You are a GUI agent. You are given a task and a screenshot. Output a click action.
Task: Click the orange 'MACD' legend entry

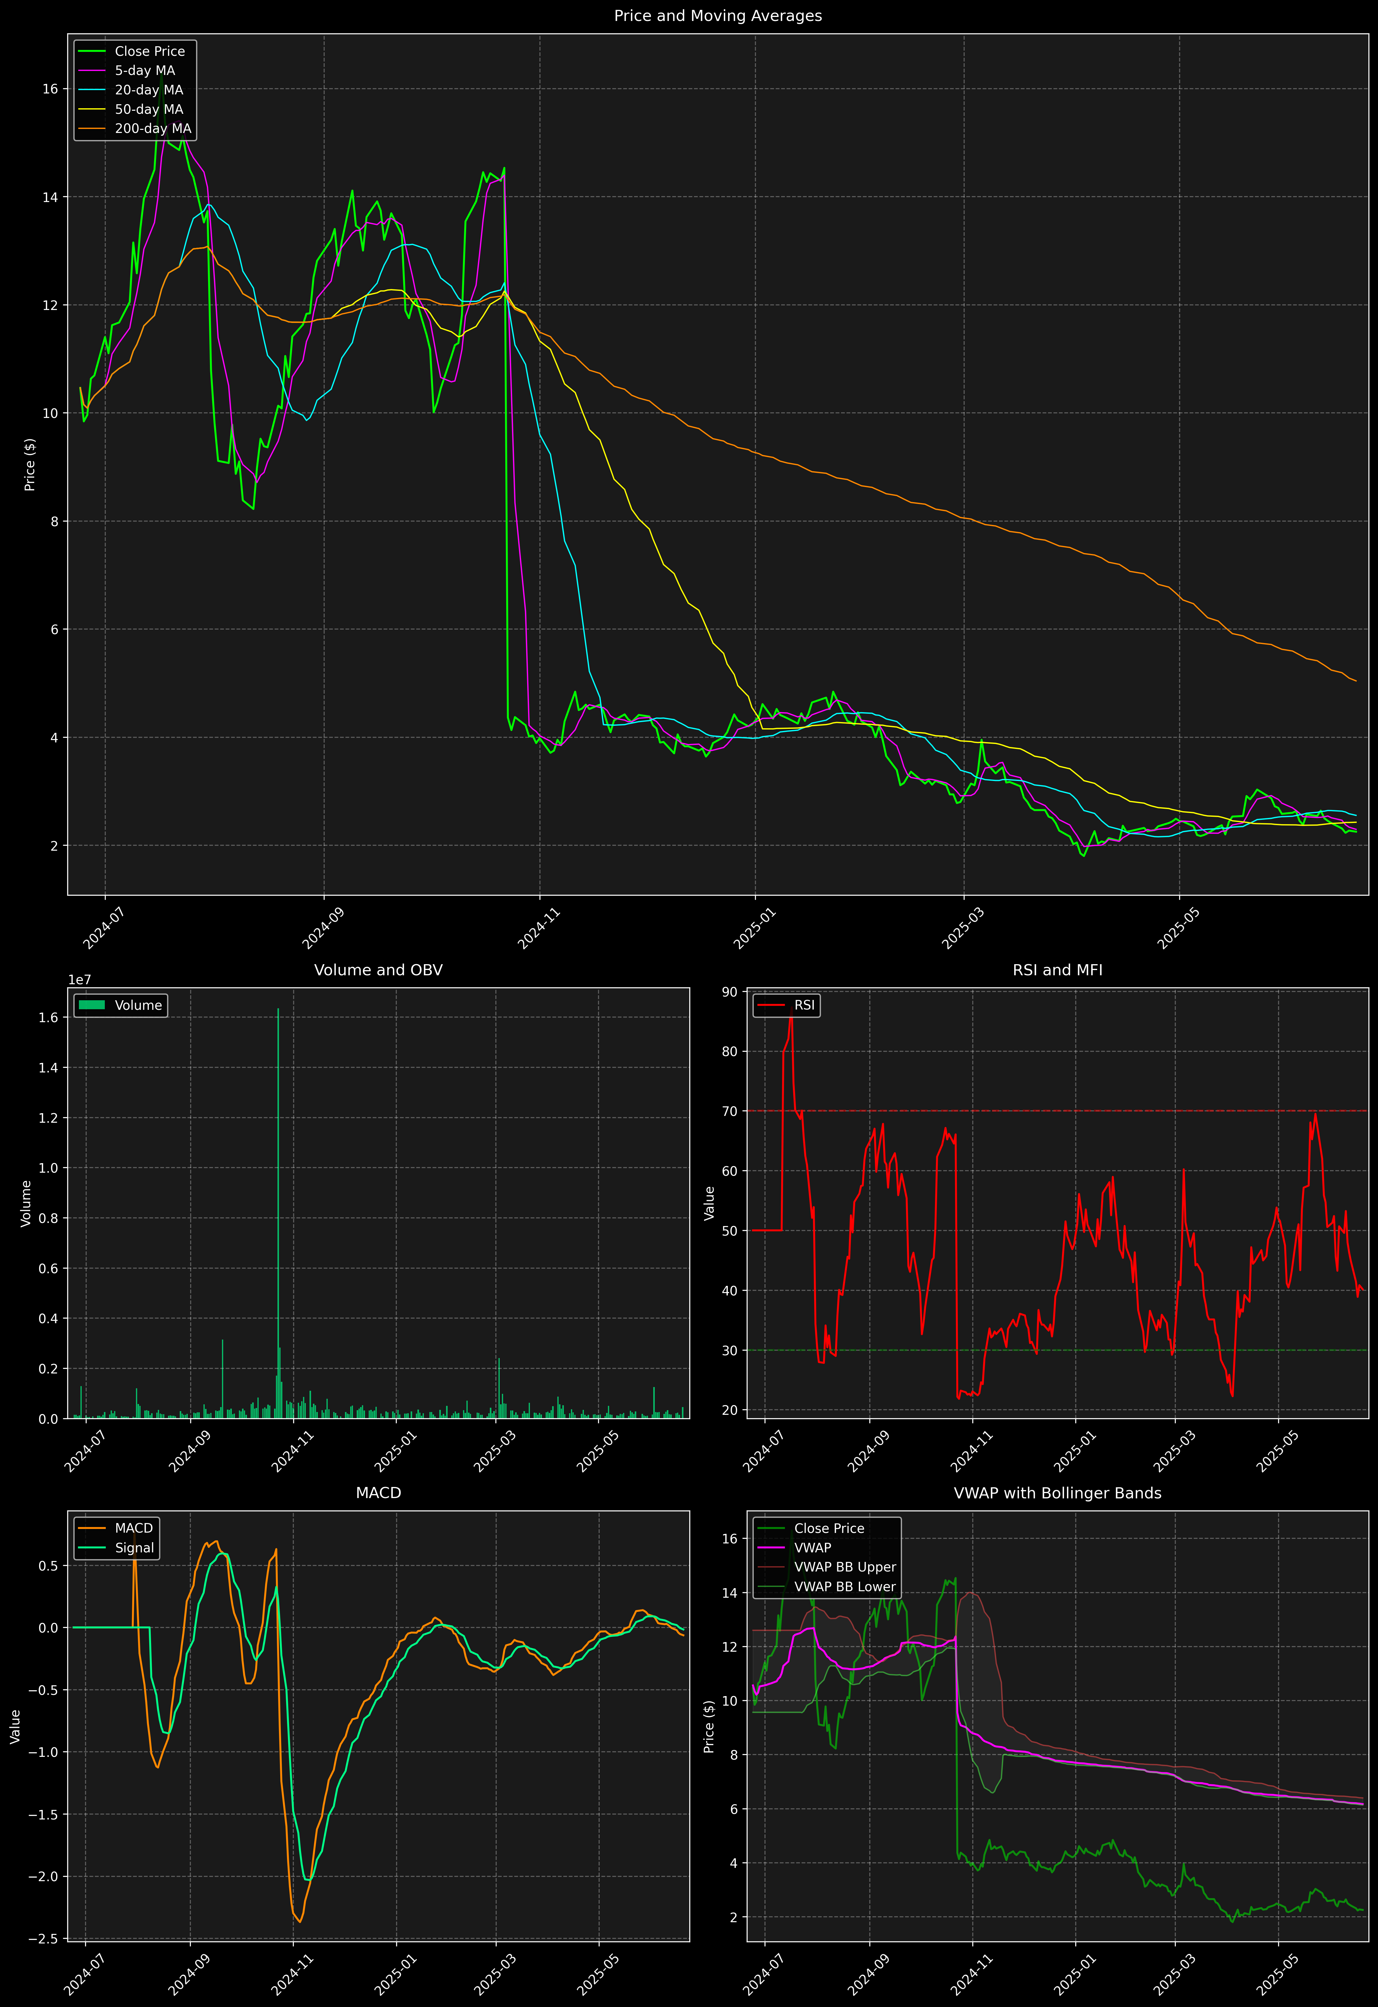pos(116,1529)
